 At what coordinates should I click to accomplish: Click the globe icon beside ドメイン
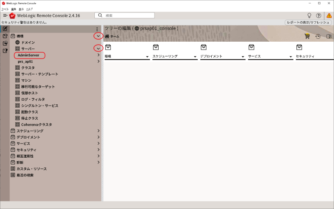pos(18,43)
